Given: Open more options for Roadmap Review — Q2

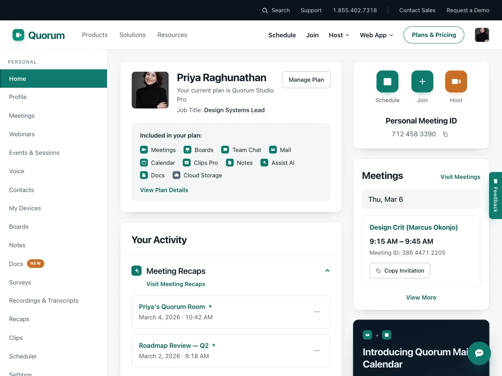Looking at the screenshot, I should pos(317,351).
